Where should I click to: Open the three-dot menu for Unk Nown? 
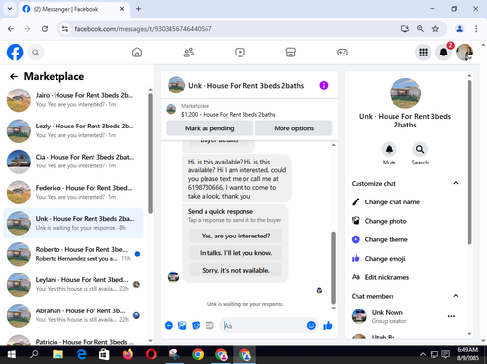451,316
